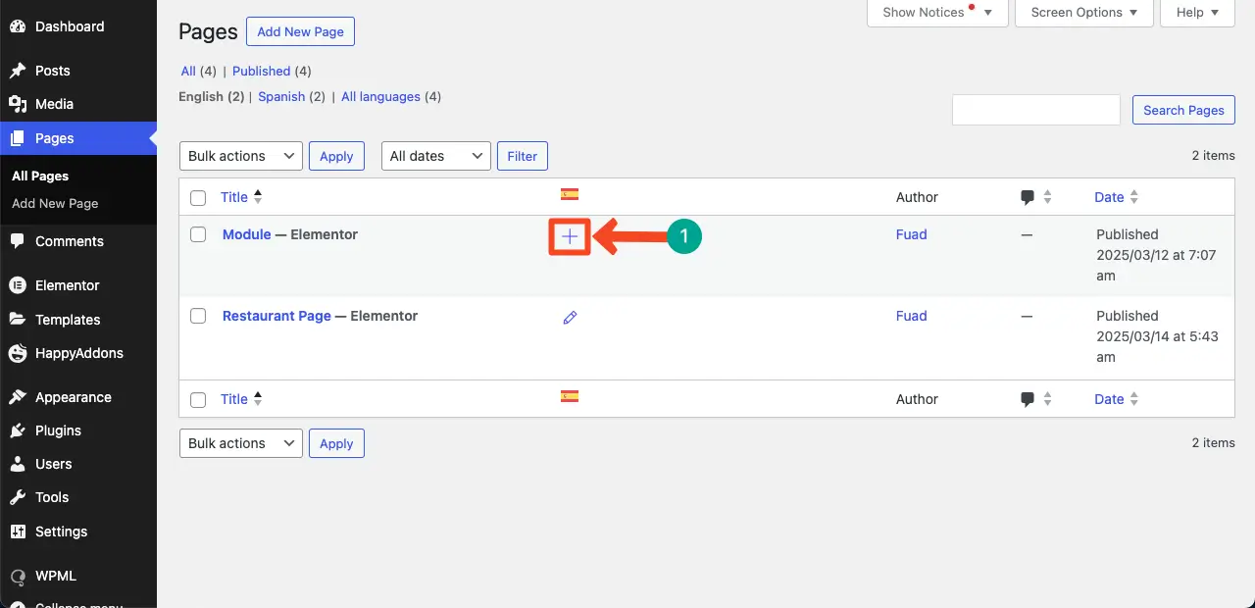1255x608 pixels.
Task: Sort by Date in footer row
Action: pos(1116,399)
